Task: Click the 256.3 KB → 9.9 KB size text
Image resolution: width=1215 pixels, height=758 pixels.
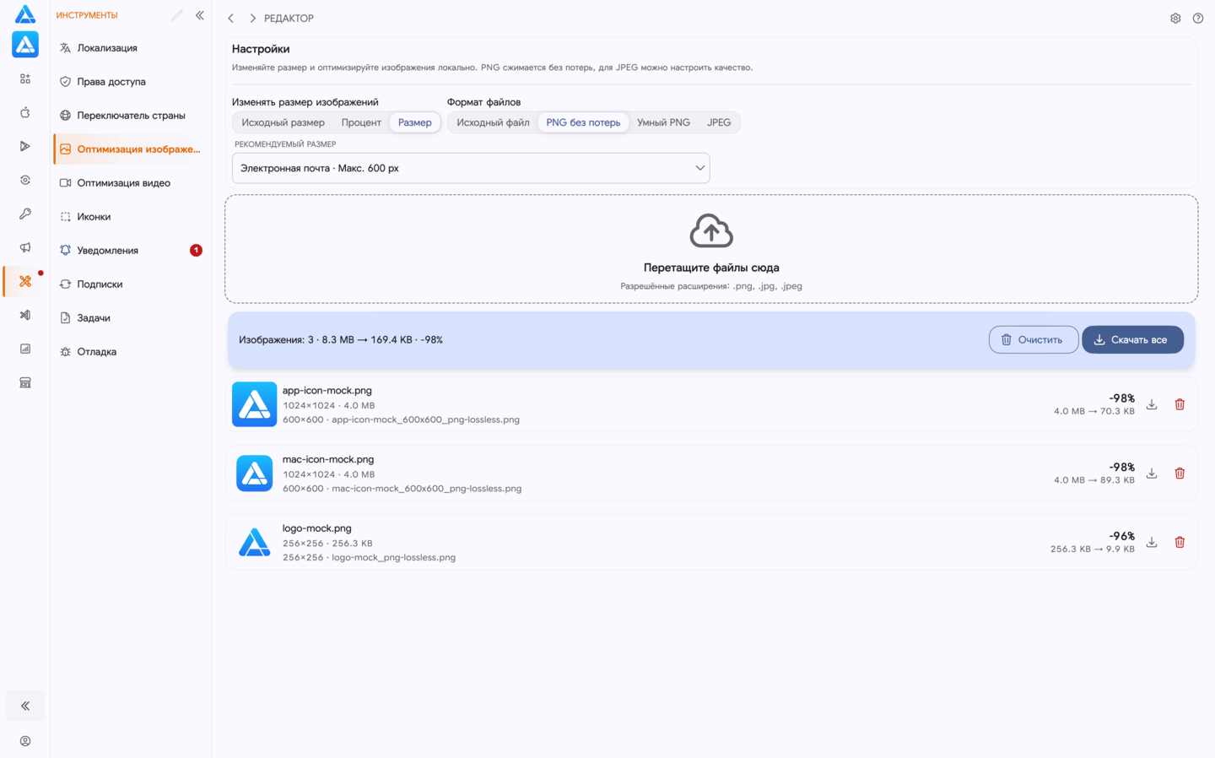Action: (1093, 549)
